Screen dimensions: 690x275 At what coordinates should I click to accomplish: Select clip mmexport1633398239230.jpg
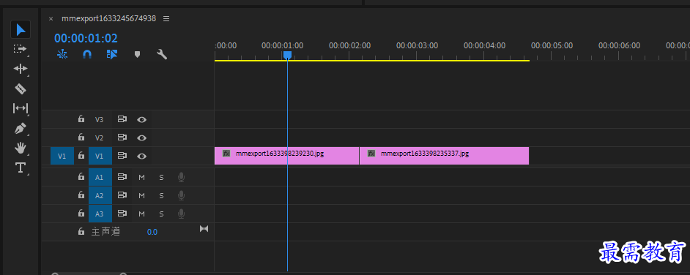[x=286, y=156]
